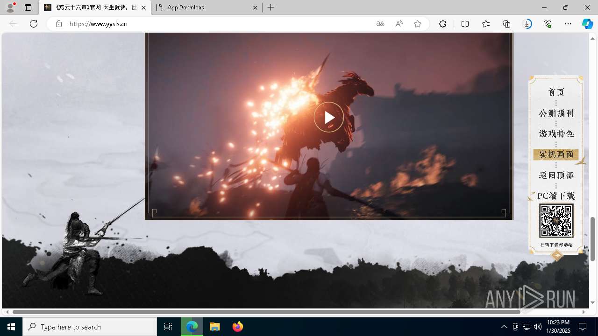
Task: Open Windows Start menu
Action: pyautogui.click(x=11, y=327)
